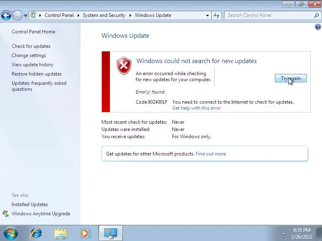
Task: Click the Find out more link
Action: [x=211, y=154]
